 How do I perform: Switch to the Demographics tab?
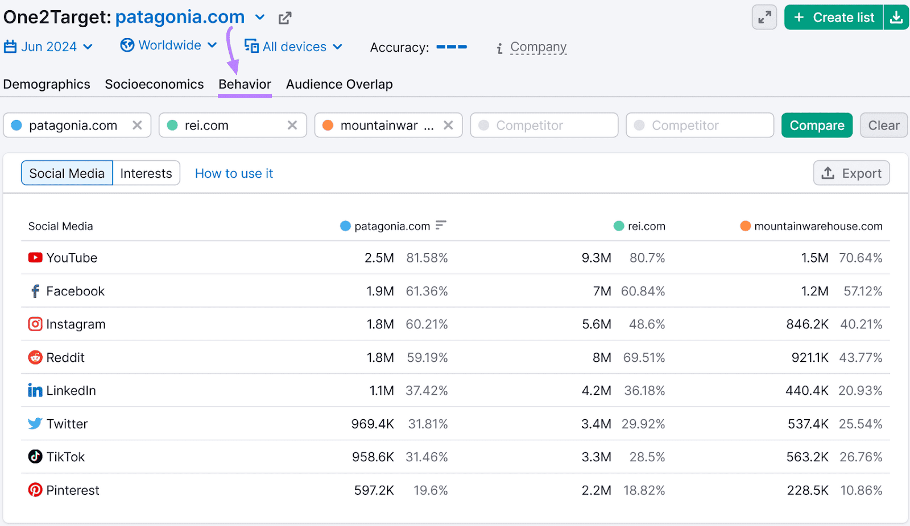47,84
